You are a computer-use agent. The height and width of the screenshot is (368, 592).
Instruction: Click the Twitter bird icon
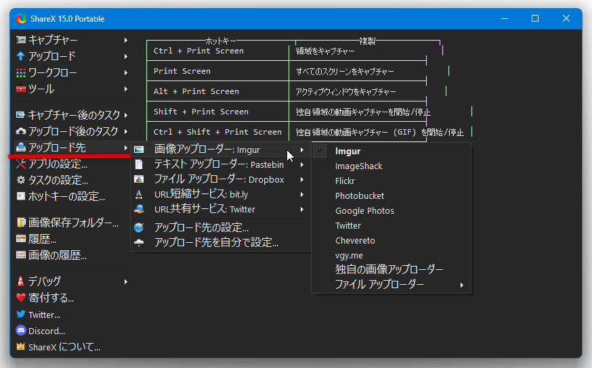(x=21, y=314)
